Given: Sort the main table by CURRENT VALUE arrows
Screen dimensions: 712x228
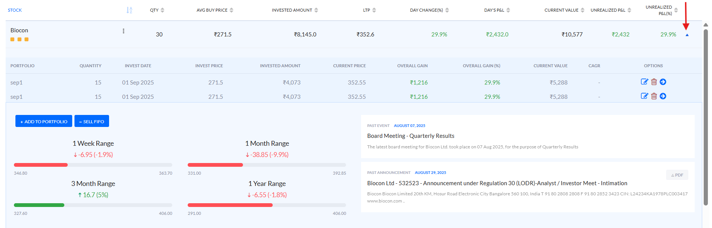Looking at the screenshot, I should click(x=583, y=10).
